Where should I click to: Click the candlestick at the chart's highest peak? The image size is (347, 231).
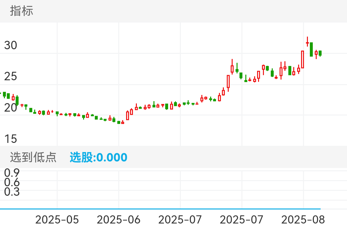click(307, 42)
